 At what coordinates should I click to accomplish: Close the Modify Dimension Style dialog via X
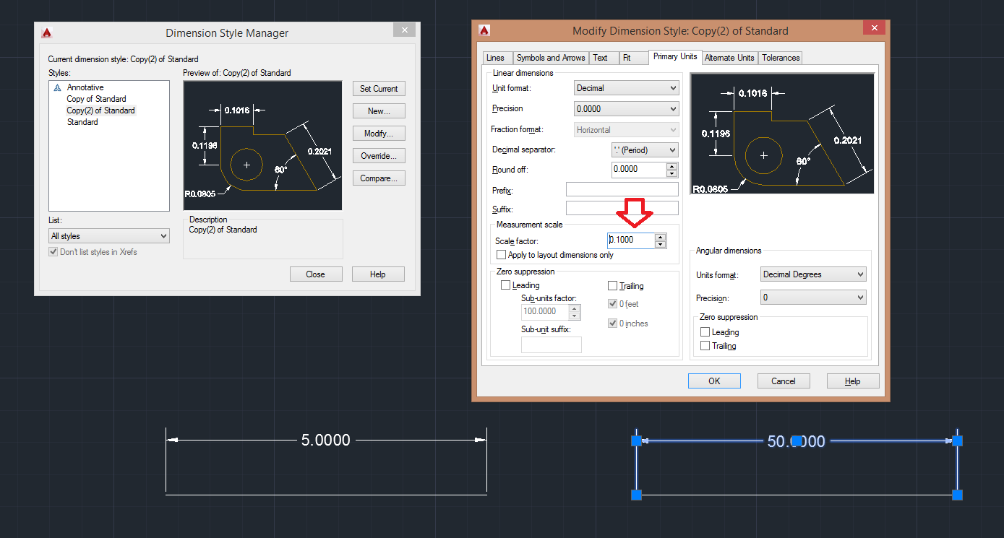(x=875, y=28)
